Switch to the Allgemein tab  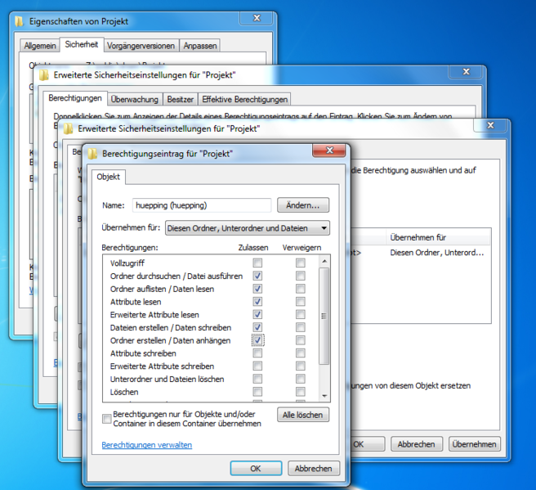coord(40,46)
